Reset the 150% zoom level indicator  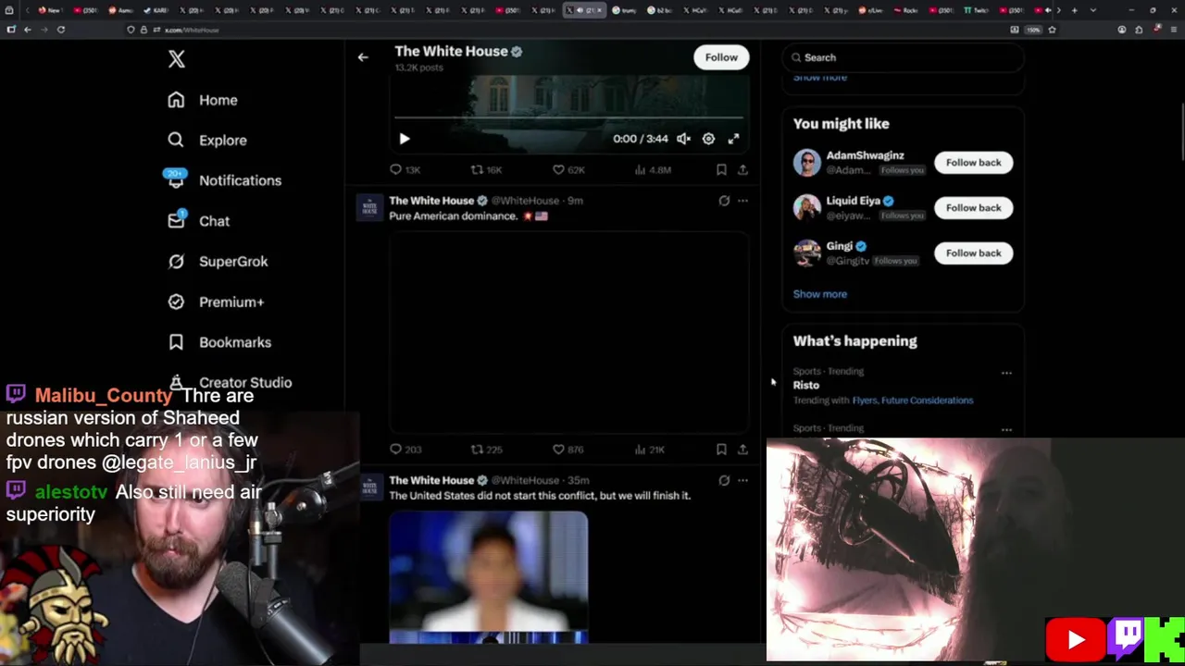[x=1033, y=30]
